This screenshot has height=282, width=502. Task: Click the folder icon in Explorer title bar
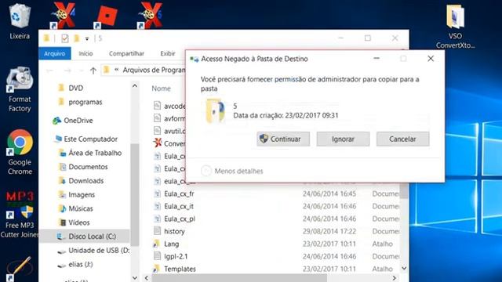click(x=46, y=38)
